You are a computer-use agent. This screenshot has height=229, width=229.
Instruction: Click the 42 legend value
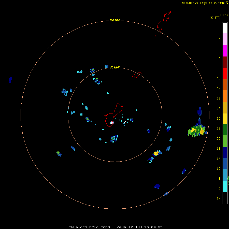(219, 88)
